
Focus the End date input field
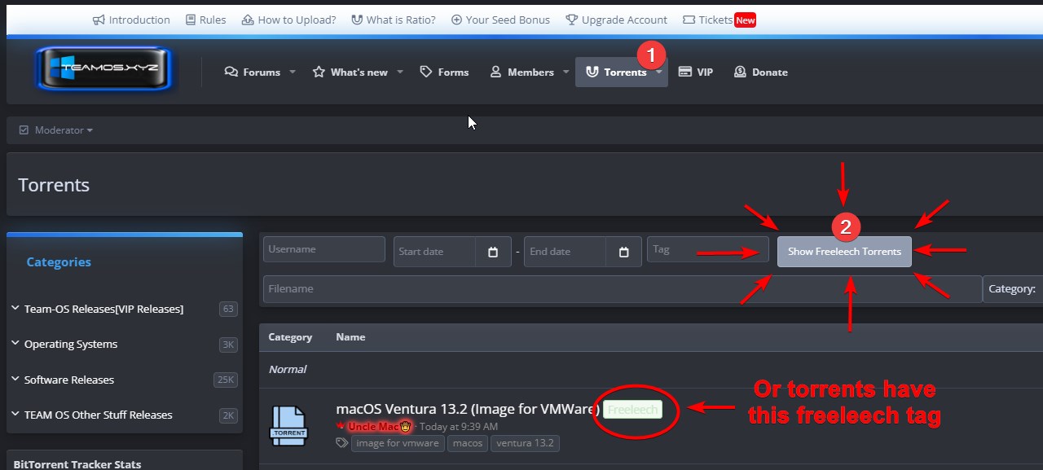pos(565,252)
